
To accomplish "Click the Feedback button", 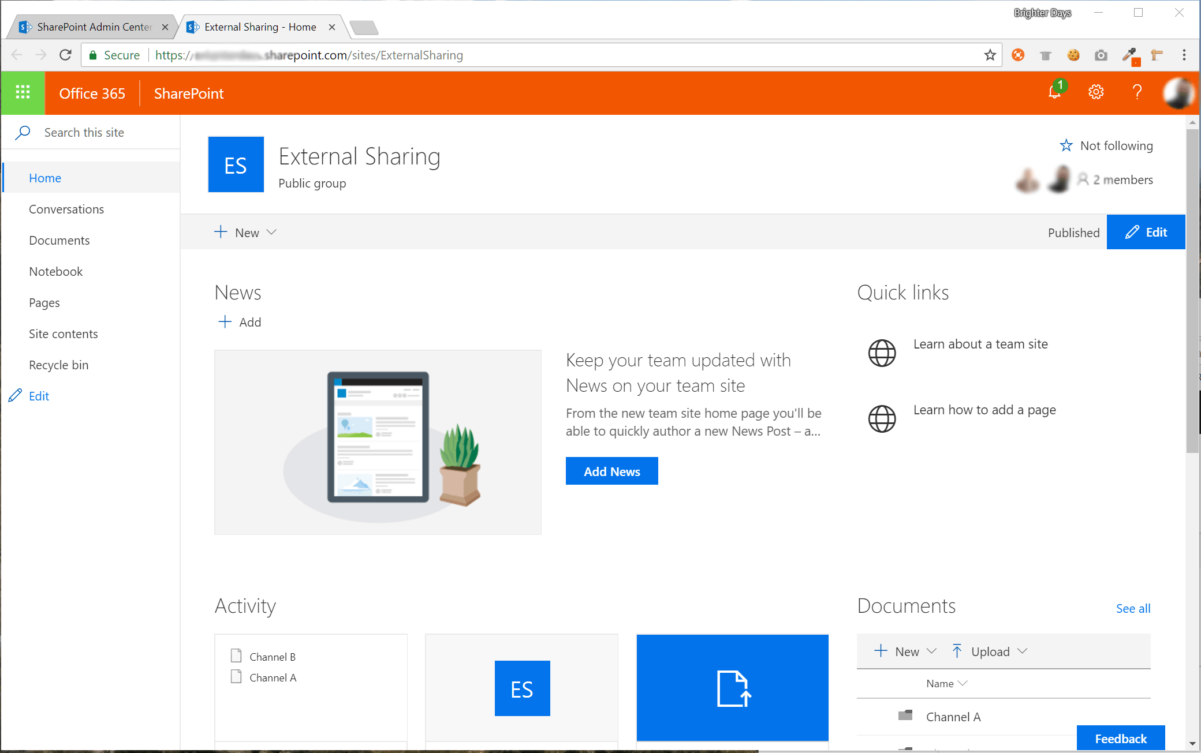I will pos(1121,738).
